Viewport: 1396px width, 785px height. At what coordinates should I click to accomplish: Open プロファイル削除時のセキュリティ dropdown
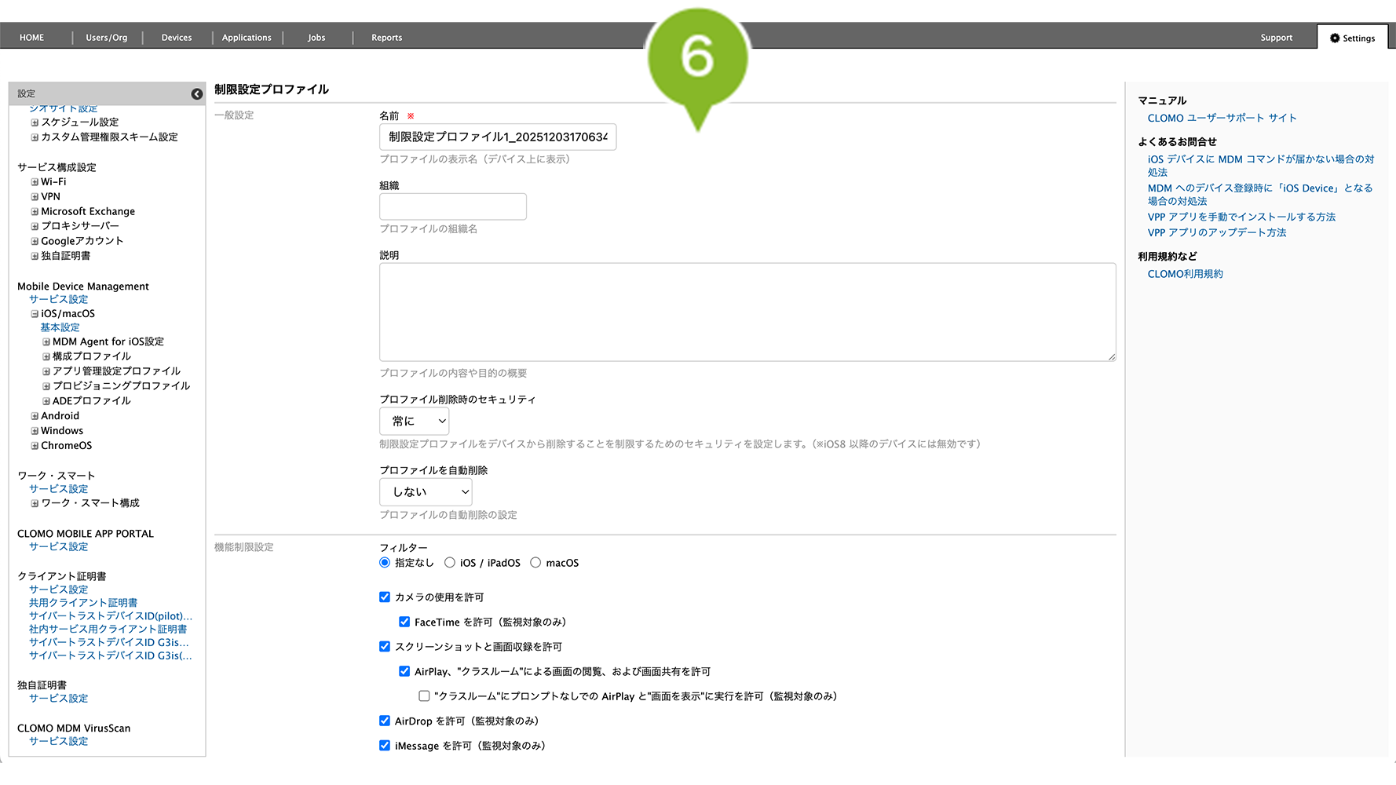point(415,422)
